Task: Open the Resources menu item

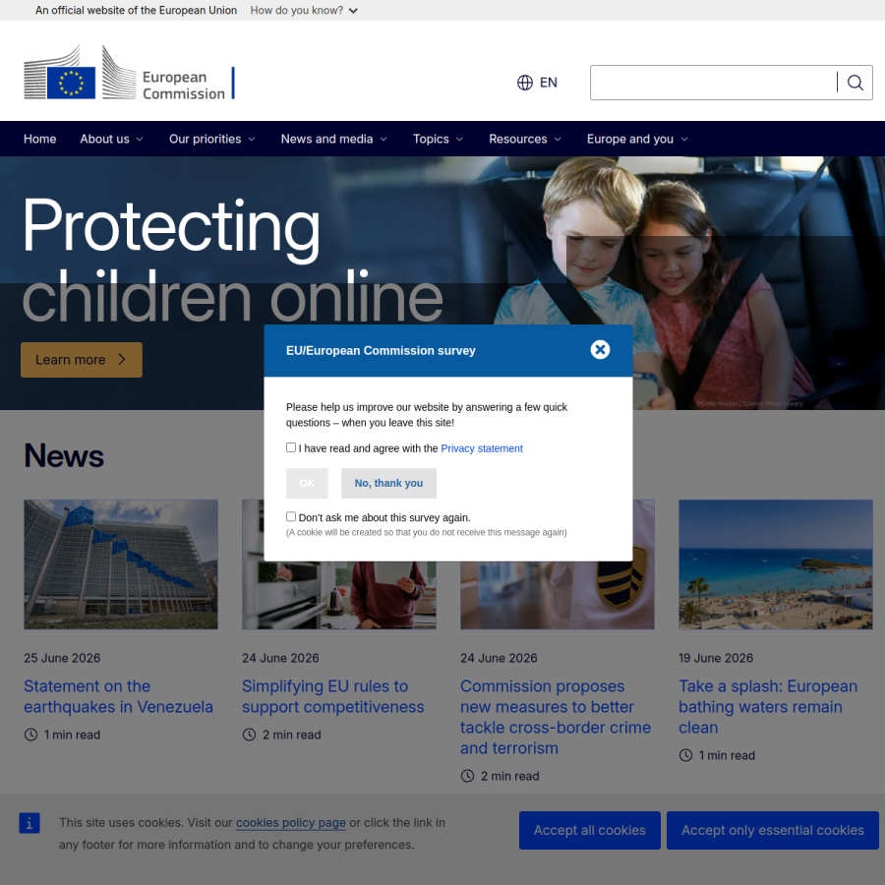Action: pos(517,139)
